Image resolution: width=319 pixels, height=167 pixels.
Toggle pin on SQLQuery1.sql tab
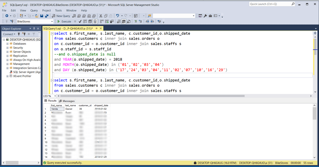tap(97, 28)
